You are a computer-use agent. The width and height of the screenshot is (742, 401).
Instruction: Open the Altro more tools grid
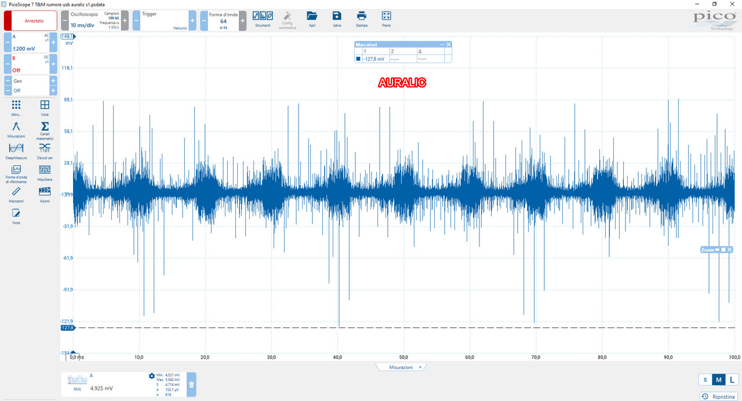click(x=16, y=107)
